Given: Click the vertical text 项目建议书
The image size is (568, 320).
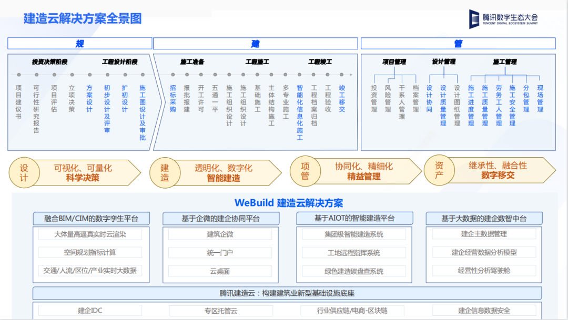Looking at the screenshot, I should pyautogui.click(x=19, y=102).
